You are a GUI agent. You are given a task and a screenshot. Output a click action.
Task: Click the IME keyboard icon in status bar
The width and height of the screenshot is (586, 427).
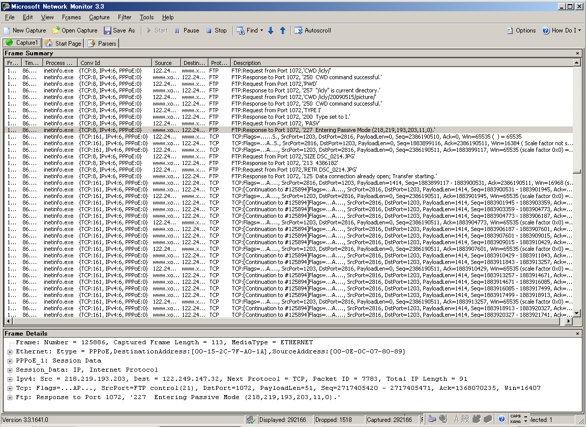pyautogui.click(x=432, y=419)
